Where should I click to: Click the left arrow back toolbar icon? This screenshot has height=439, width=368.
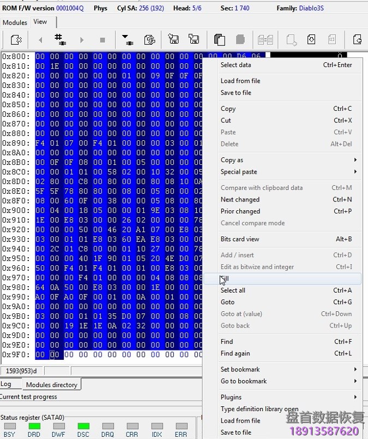tap(40, 40)
